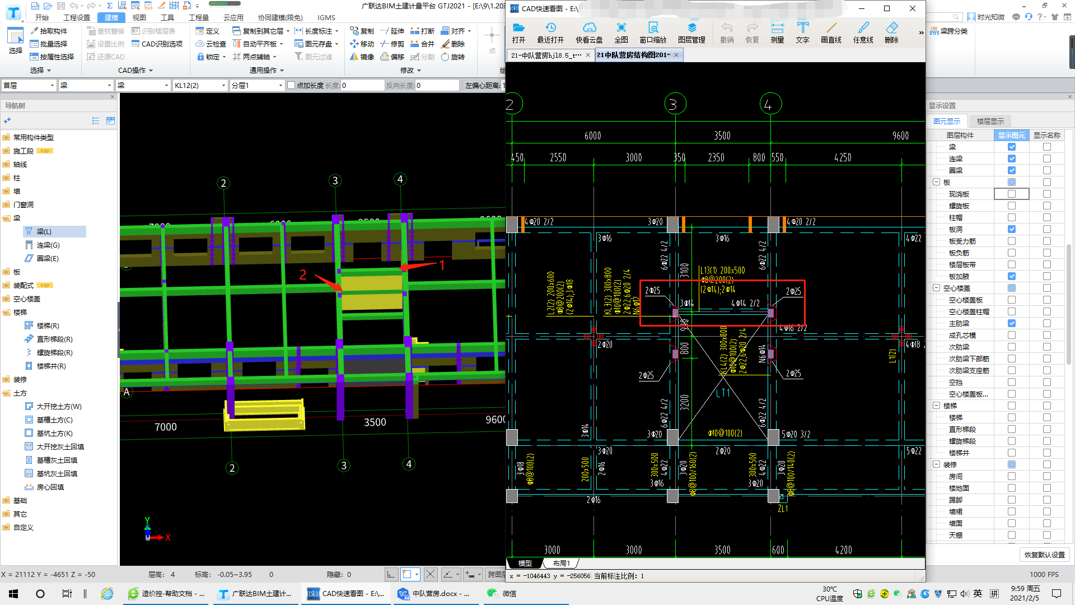Click the 复制 copy tool in 修改 group
Screen dimensions: 1075x605
(362, 31)
